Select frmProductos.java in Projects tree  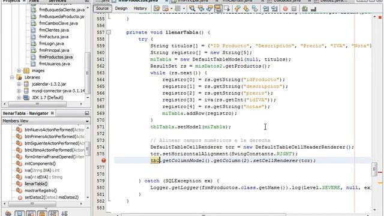tap(56, 57)
